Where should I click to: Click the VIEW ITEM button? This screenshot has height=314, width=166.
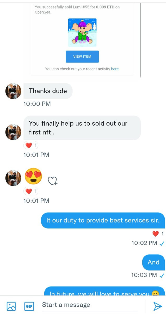click(x=82, y=57)
